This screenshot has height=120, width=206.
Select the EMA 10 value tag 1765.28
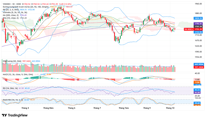(x=198, y=27)
